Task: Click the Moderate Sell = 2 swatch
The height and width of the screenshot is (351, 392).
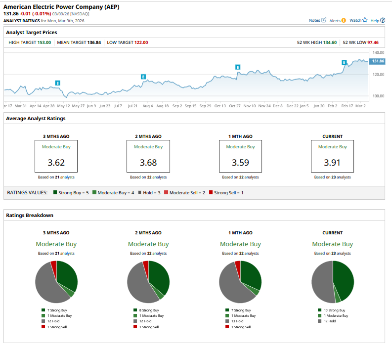Action: coord(167,192)
